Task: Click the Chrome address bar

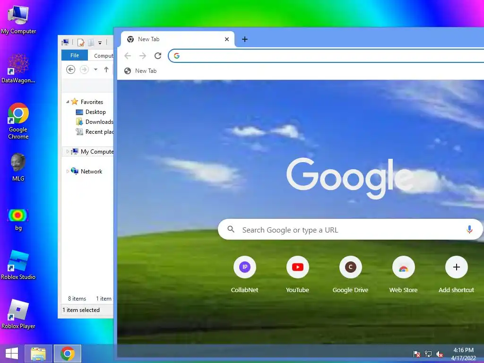Action: pyautogui.click(x=326, y=56)
